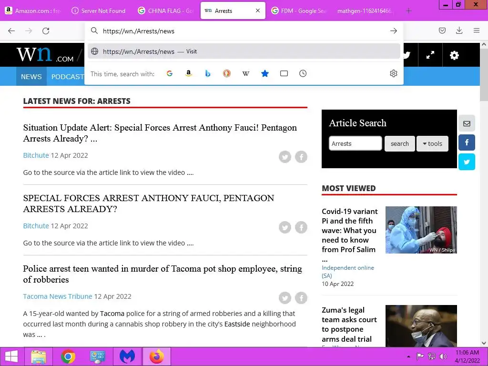Open SPECIAL FORCES ARREST ANTHONY FAUCI headline
Image resolution: width=488 pixels, height=366 pixels.
pyautogui.click(x=149, y=203)
